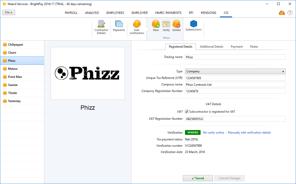Click the verification date 23 March, 2016
This screenshot has width=296, height=184.
click(195, 152)
